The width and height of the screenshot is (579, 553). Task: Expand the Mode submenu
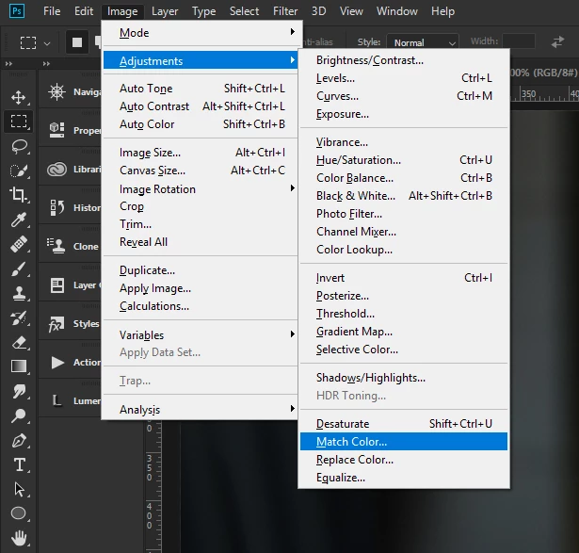tap(201, 33)
